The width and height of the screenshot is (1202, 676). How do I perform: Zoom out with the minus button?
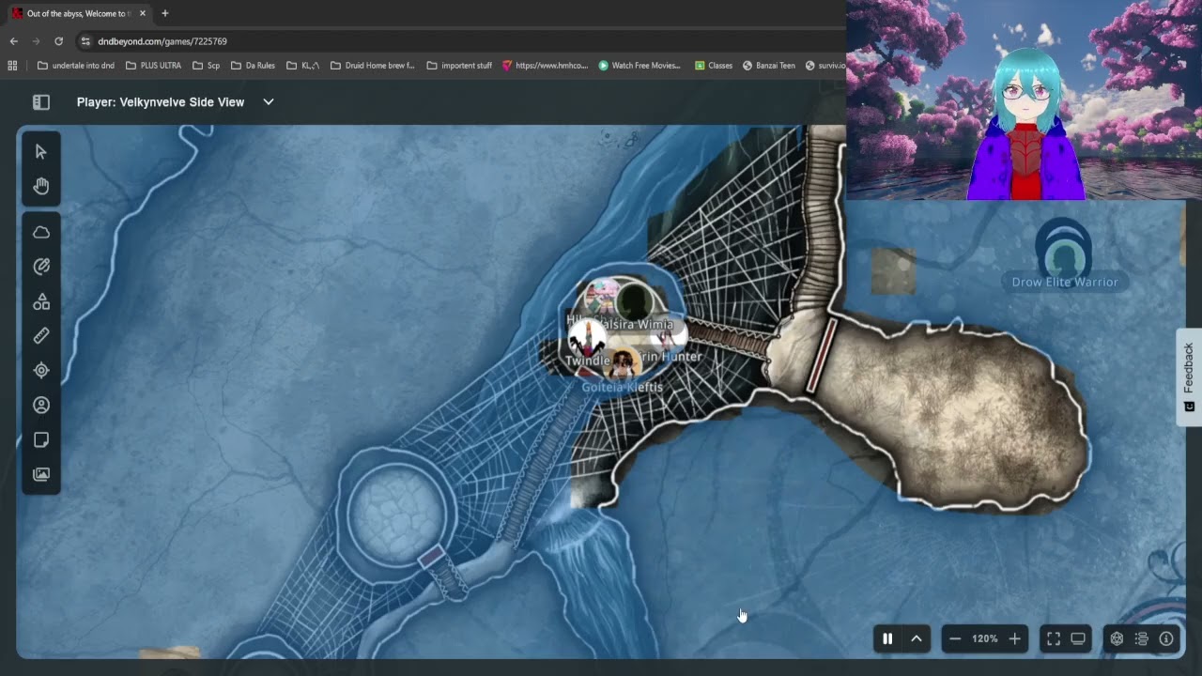click(955, 638)
